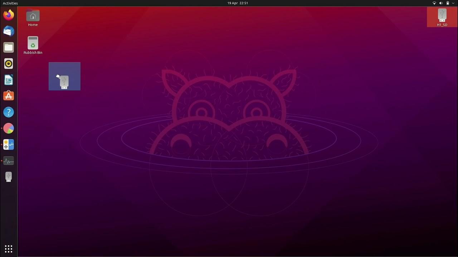The width and height of the screenshot is (458, 257).
Task: Click the volume speaker icon
Action: [441, 3]
